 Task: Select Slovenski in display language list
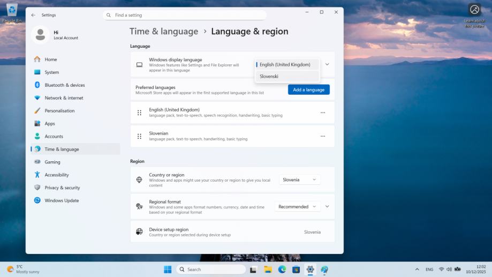coord(287,76)
